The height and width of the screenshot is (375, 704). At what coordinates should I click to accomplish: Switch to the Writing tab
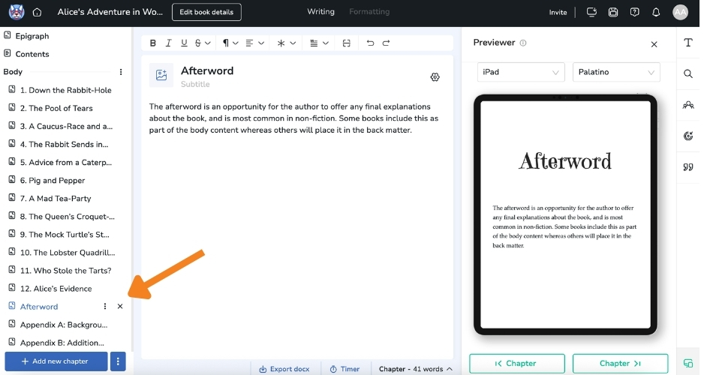[320, 12]
